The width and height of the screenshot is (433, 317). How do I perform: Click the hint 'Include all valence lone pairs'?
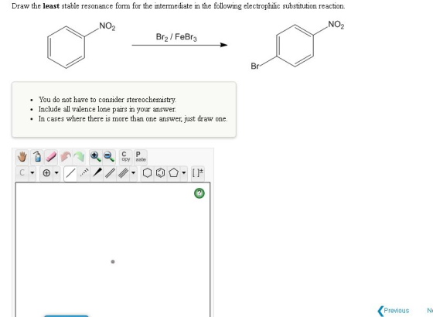107,109
